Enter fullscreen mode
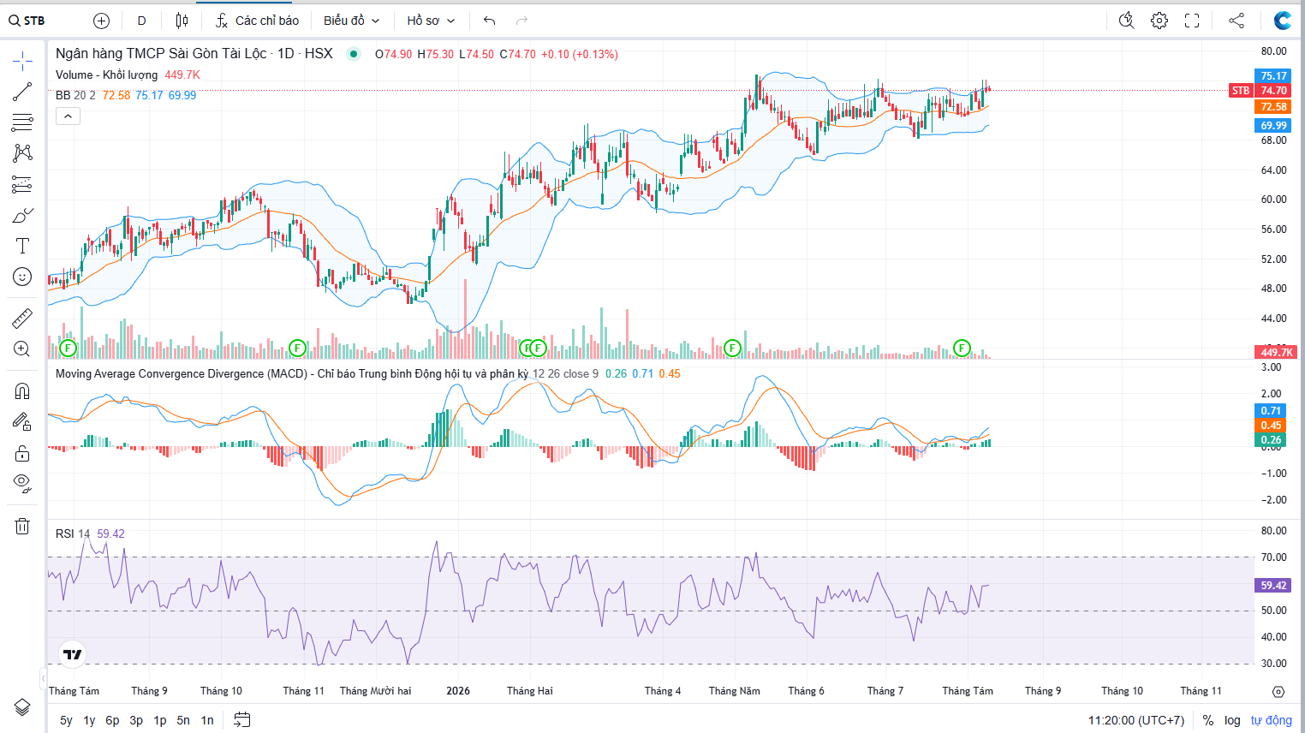Screen dimensions: 1305x733 point(1192,21)
